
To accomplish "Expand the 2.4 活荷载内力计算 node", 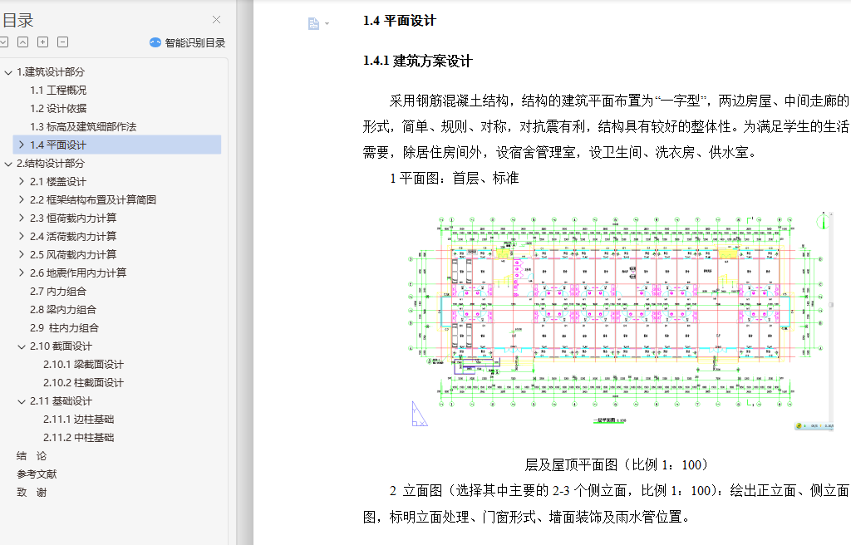I will 21,236.
